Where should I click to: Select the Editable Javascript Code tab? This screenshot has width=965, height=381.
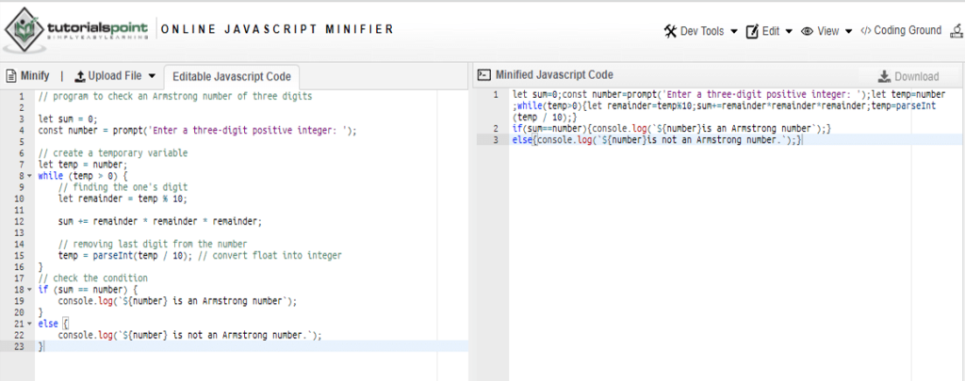[232, 76]
